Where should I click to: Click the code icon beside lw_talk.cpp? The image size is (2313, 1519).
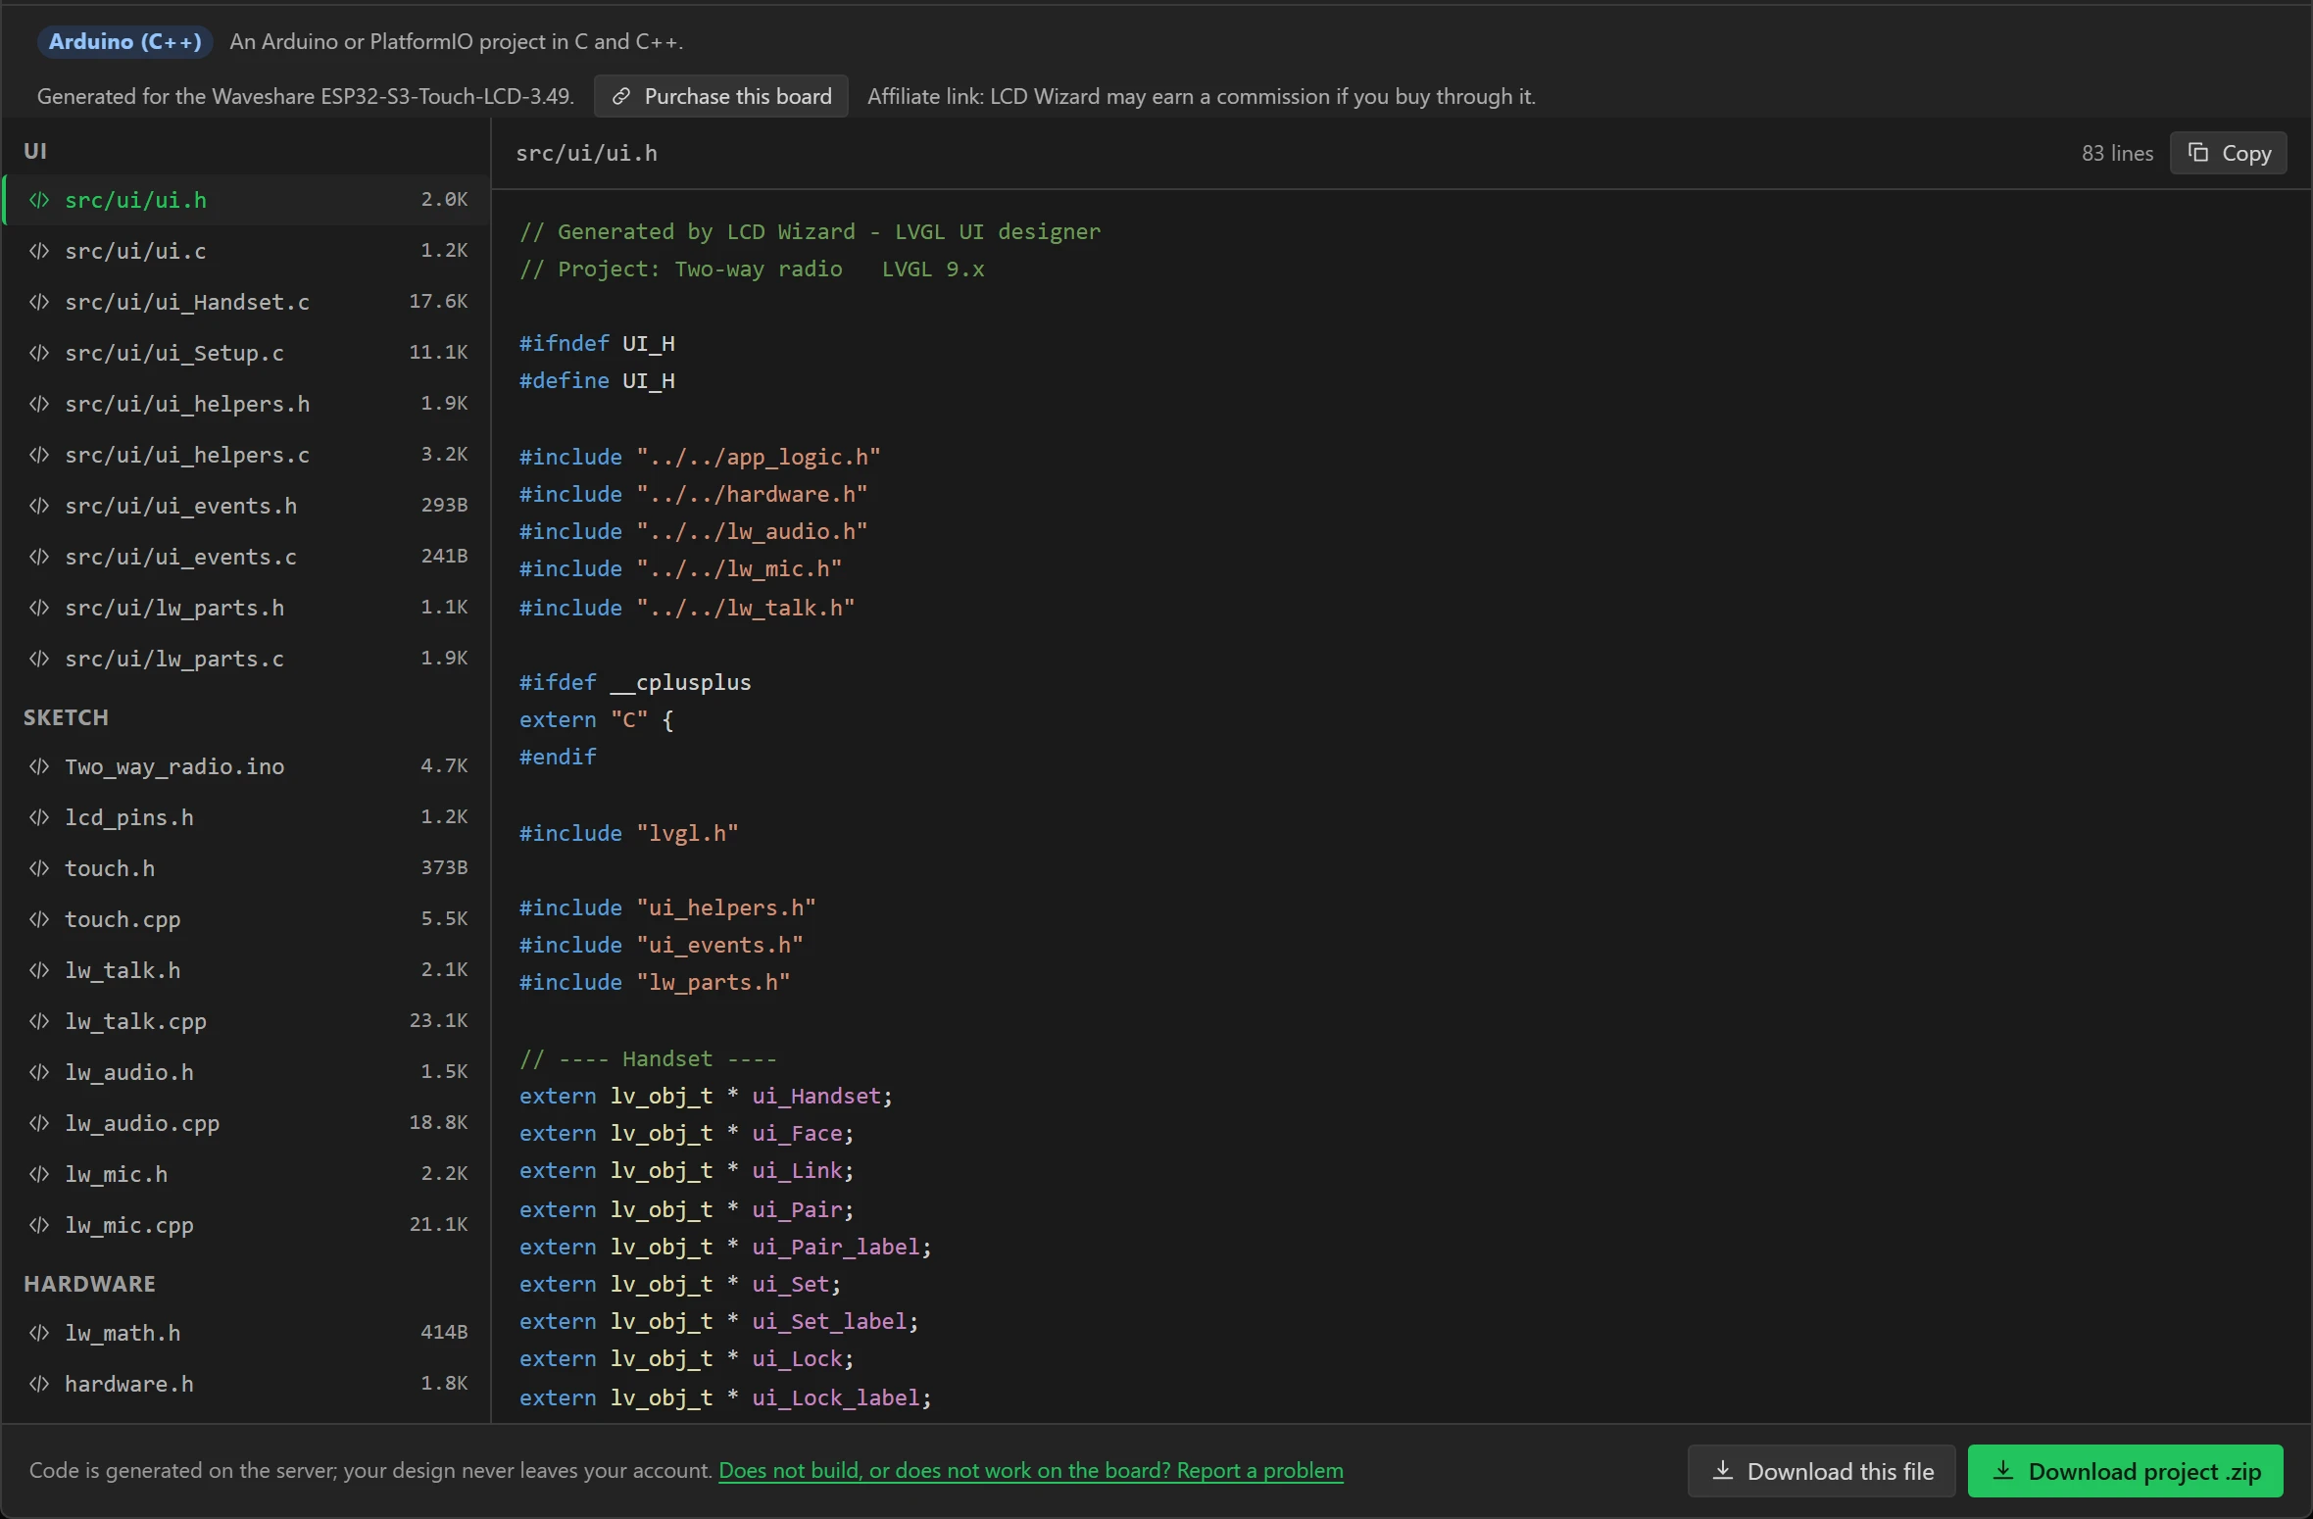click(x=39, y=1021)
